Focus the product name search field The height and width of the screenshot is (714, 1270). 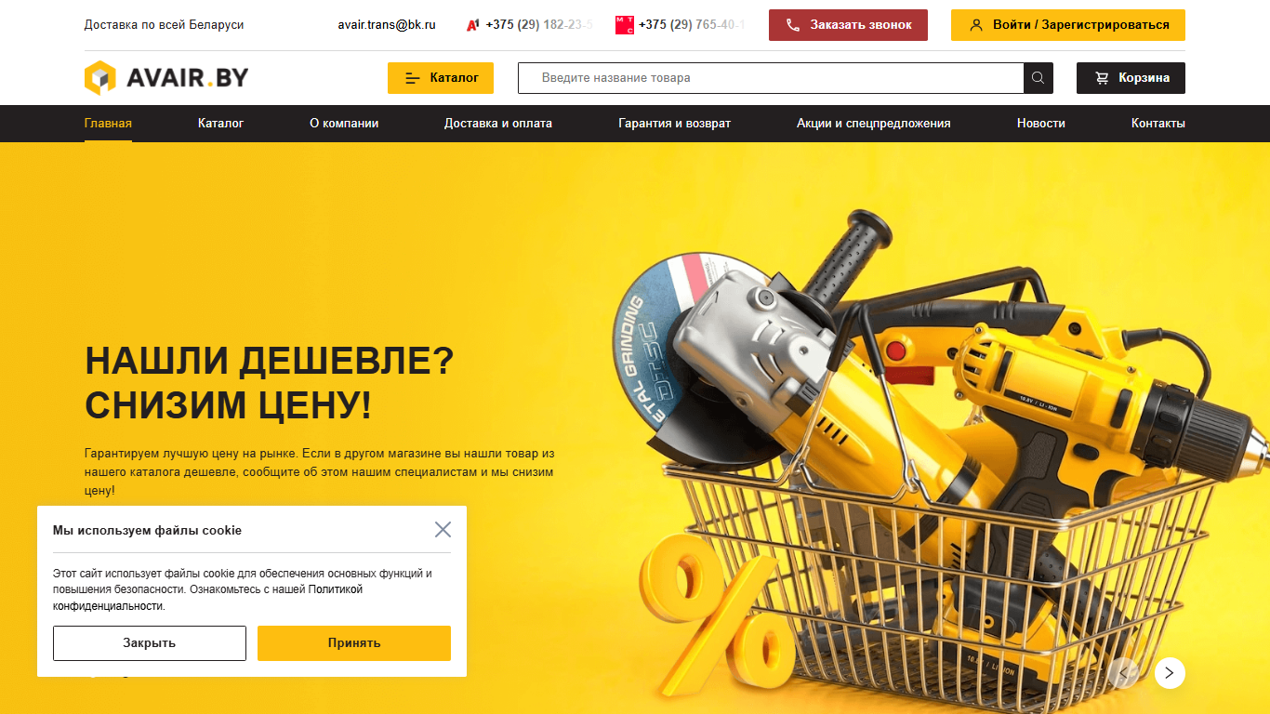click(771, 78)
